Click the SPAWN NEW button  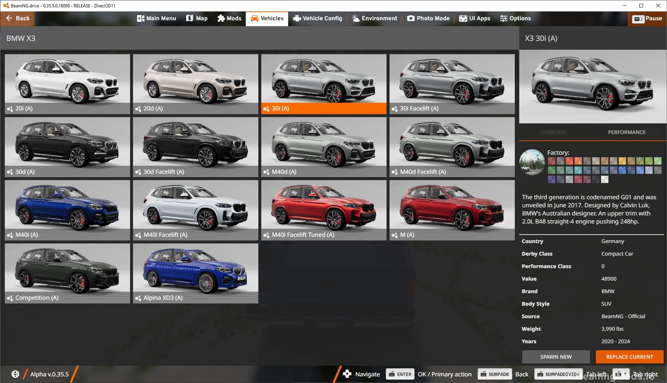click(556, 357)
